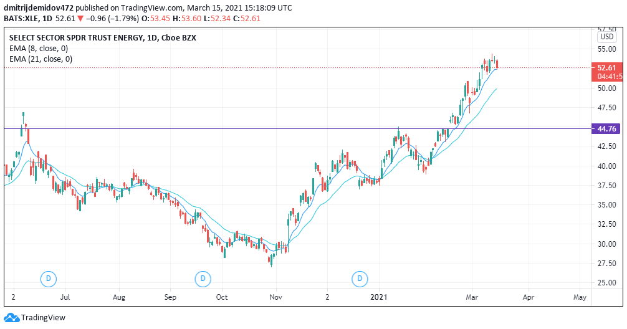Click the Apr label on time axis
The image size is (627, 329).
[x=529, y=297]
